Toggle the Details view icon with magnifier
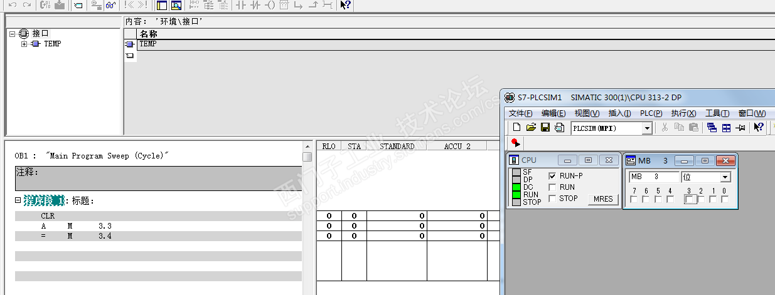This screenshot has height=295, width=775. pos(176,5)
